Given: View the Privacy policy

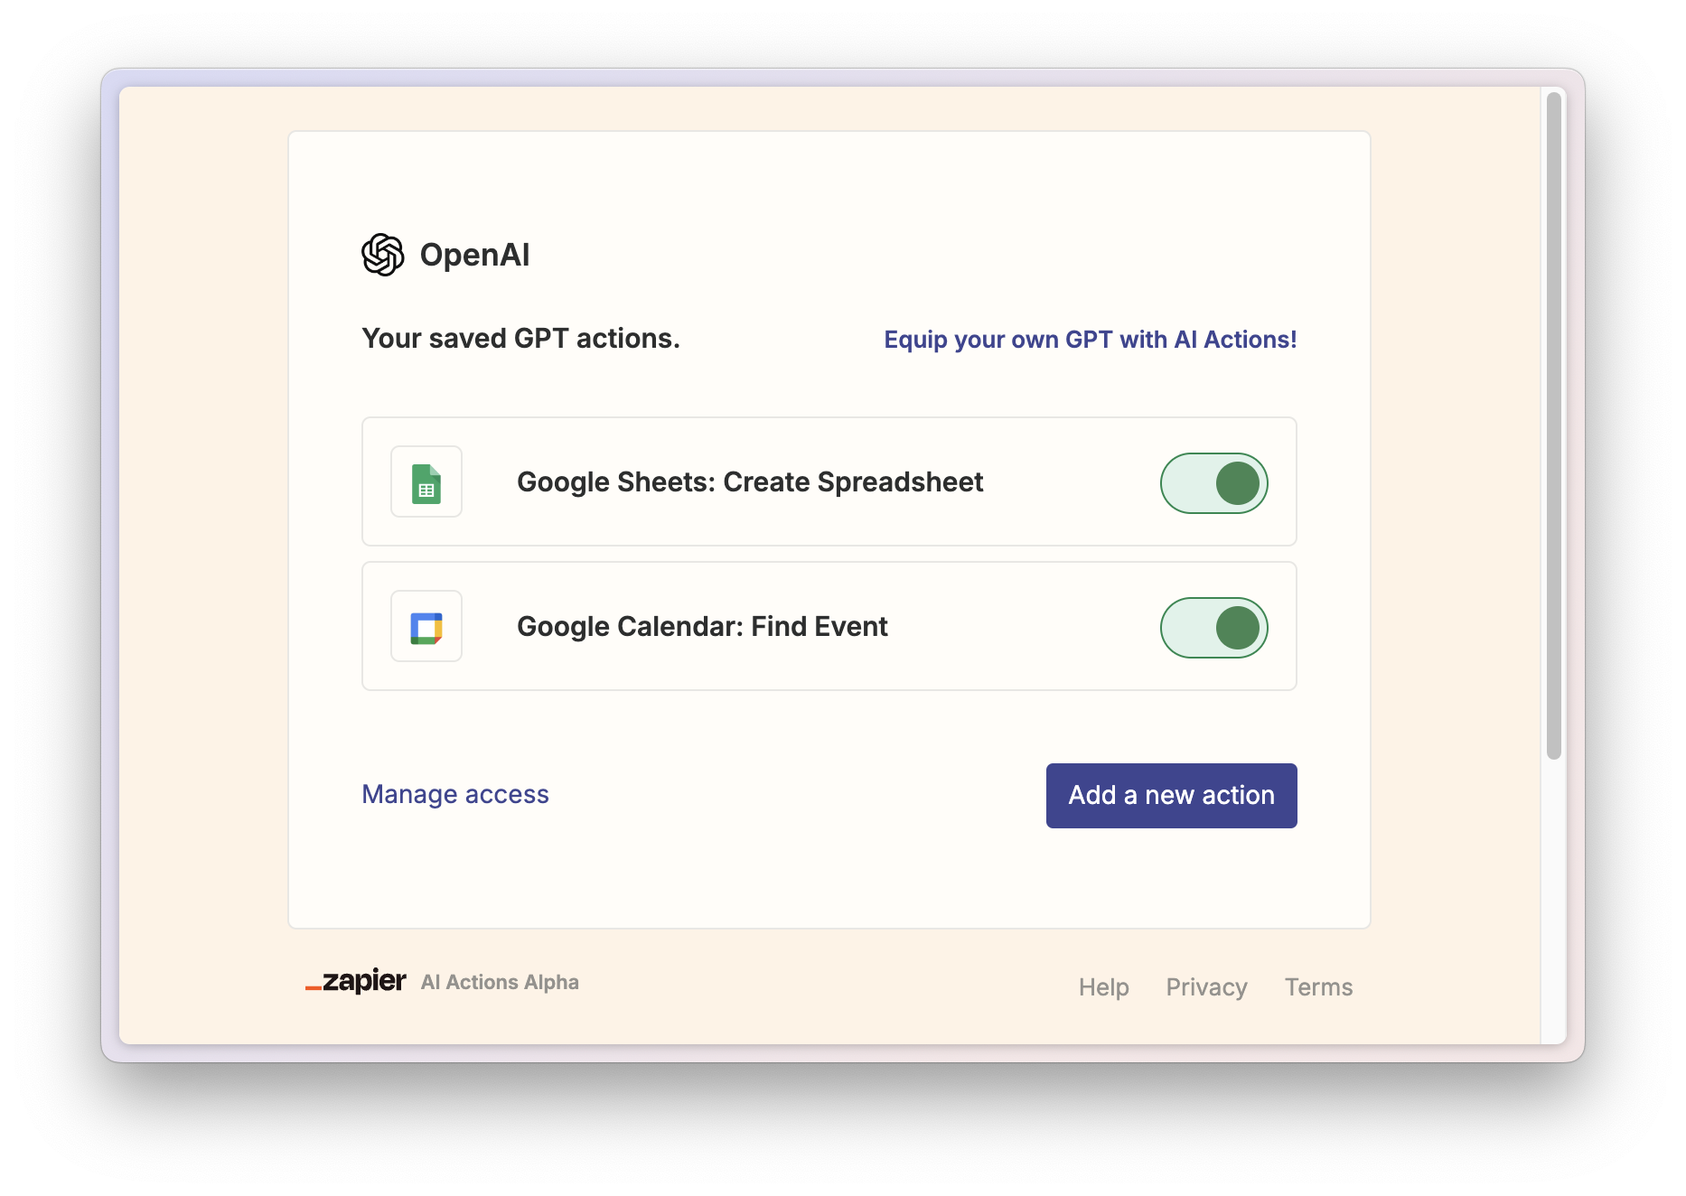Looking at the screenshot, I should (1207, 986).
